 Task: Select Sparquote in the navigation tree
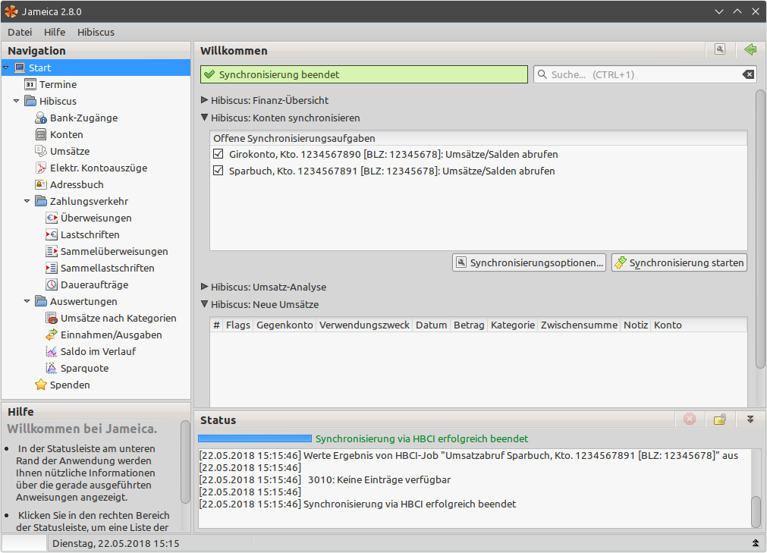point(85,368)
